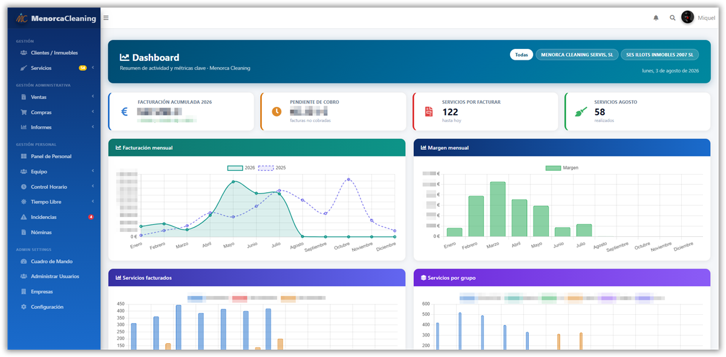Screen dimensions: 726x357
Task: Click the Octubre peak point on 2025 line
Action: (x=348, y=179)
